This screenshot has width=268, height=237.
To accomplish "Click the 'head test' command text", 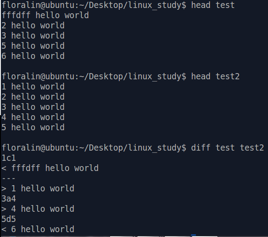I will 213,5.
